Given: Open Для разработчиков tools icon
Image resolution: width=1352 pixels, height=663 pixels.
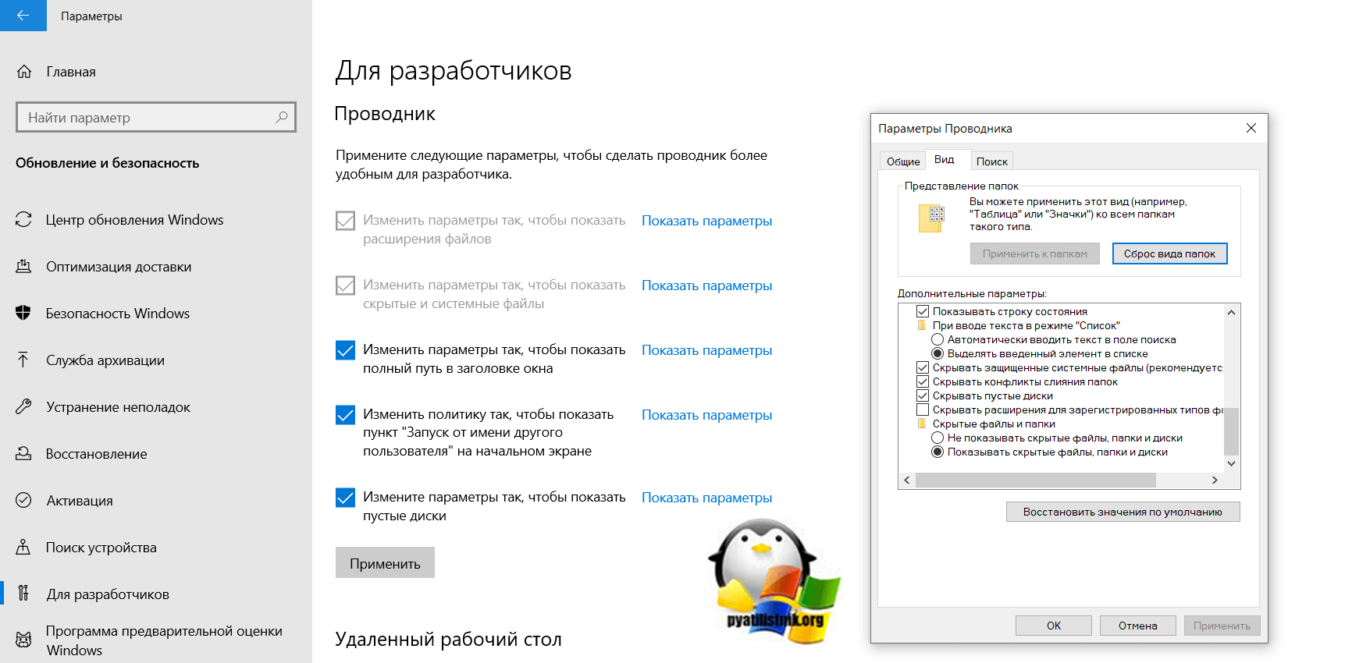Looking at the screenshot, I should click(23, 594).
